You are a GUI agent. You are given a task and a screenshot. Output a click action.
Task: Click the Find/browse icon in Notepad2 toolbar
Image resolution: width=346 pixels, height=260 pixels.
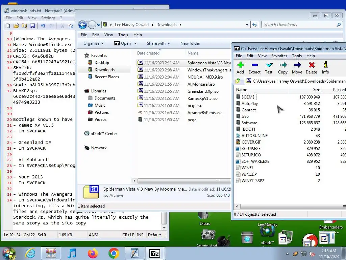(x=24, y=26)
